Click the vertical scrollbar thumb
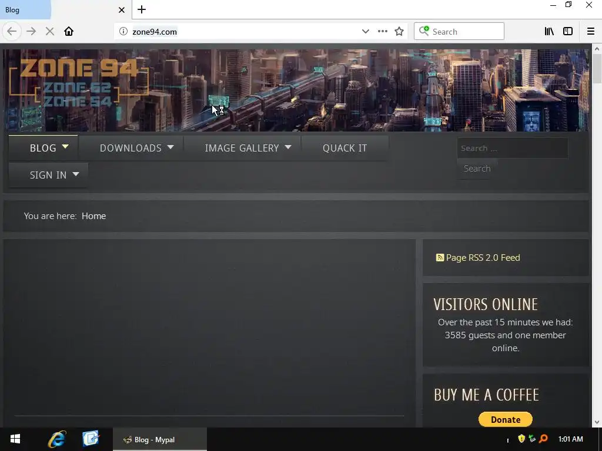This screenshot has width=602, height=451. tap(597, 68)
